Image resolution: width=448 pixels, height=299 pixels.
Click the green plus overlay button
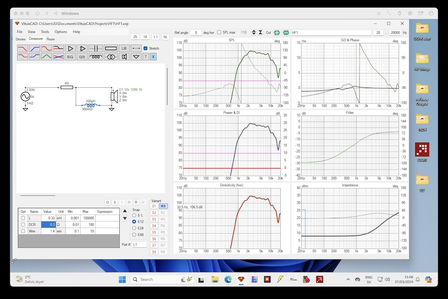tap(277, 32)
